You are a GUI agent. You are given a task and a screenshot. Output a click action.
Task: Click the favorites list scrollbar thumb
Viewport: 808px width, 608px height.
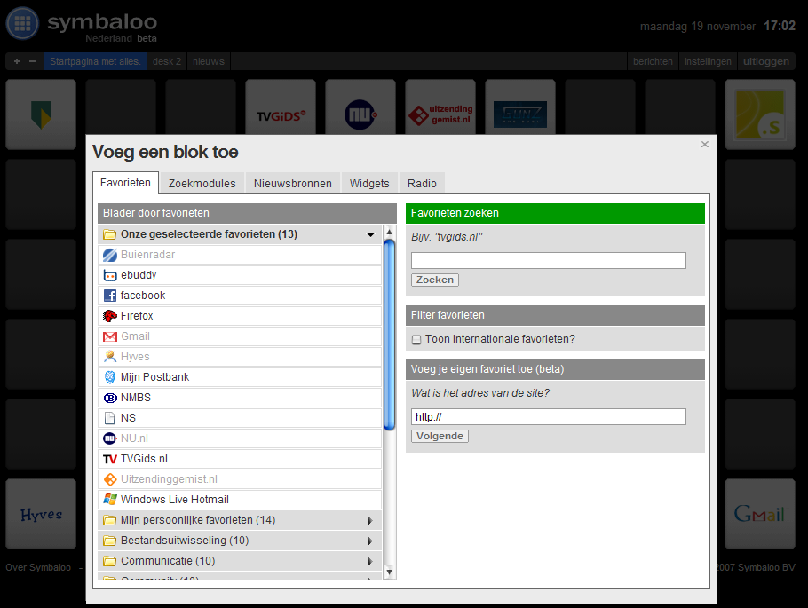[x=390, y=335]
